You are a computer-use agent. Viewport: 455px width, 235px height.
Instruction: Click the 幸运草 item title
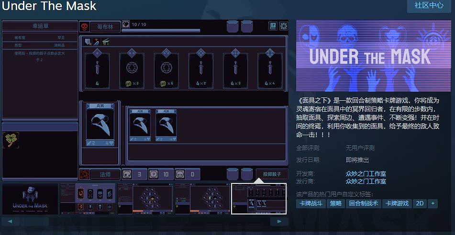40,26
